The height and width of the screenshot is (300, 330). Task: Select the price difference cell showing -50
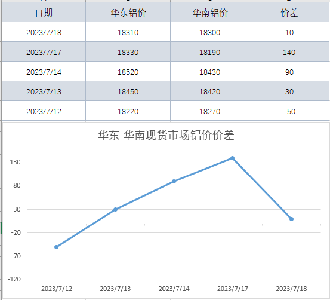[x=289, y=111]
